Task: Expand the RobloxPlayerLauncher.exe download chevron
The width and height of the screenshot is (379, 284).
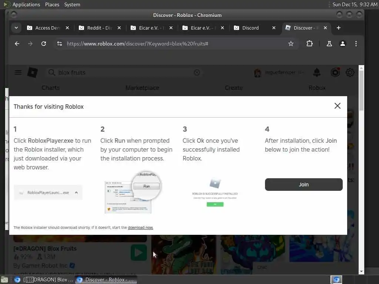Action: pyautogui.click(x=76, y=192)
